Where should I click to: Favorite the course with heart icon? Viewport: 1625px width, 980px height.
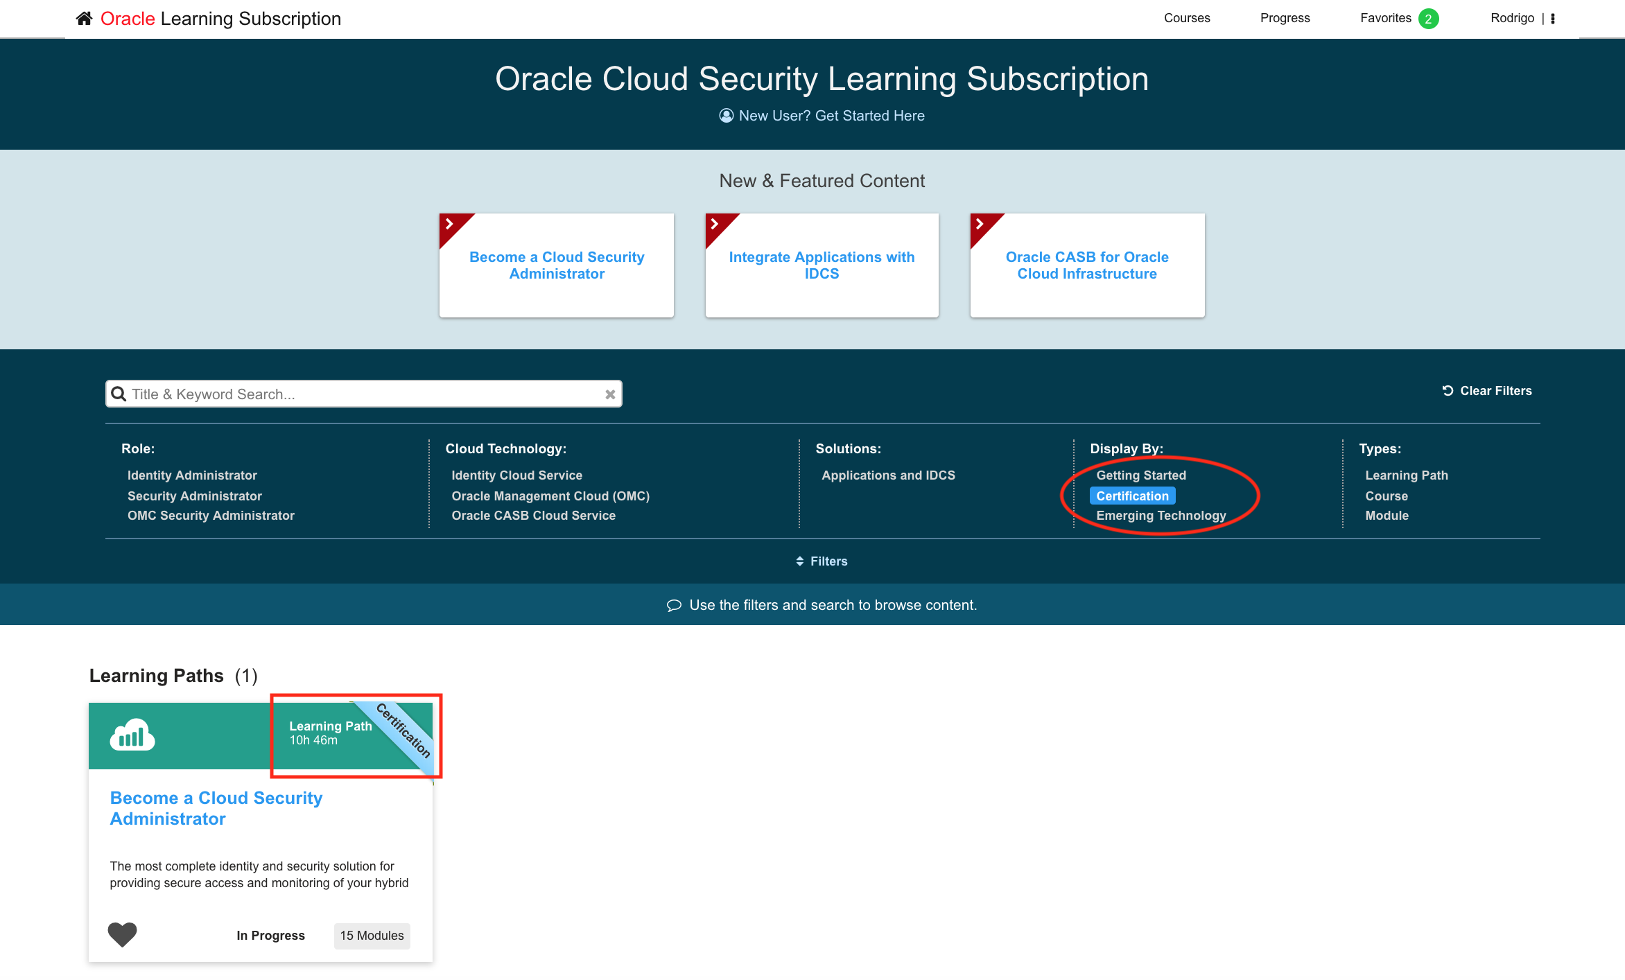tap(122, 934)
